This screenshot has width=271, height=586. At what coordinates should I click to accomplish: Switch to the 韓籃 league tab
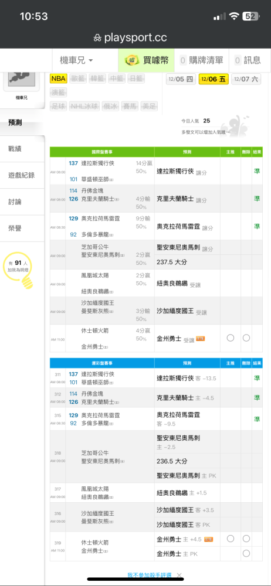[97, 79]
